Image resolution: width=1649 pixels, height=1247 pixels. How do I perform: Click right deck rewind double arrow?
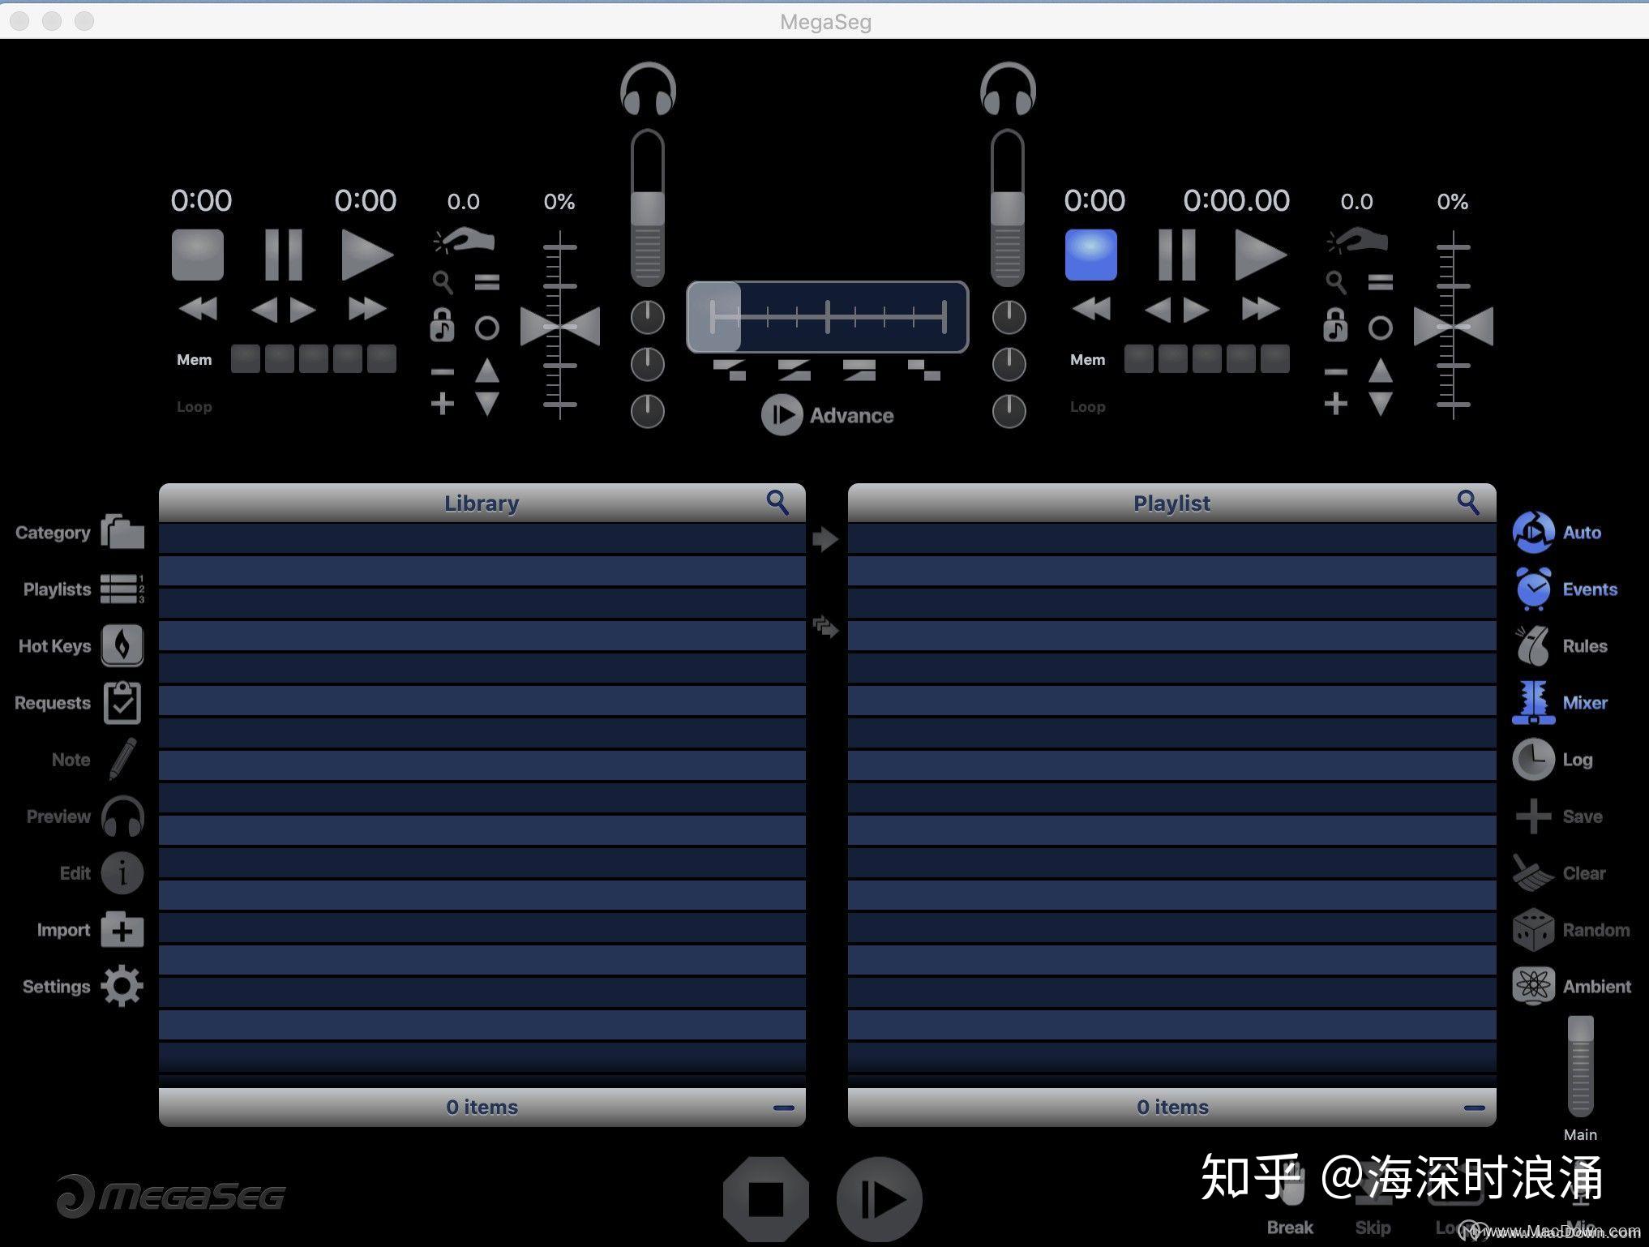tap(1091, 308)
